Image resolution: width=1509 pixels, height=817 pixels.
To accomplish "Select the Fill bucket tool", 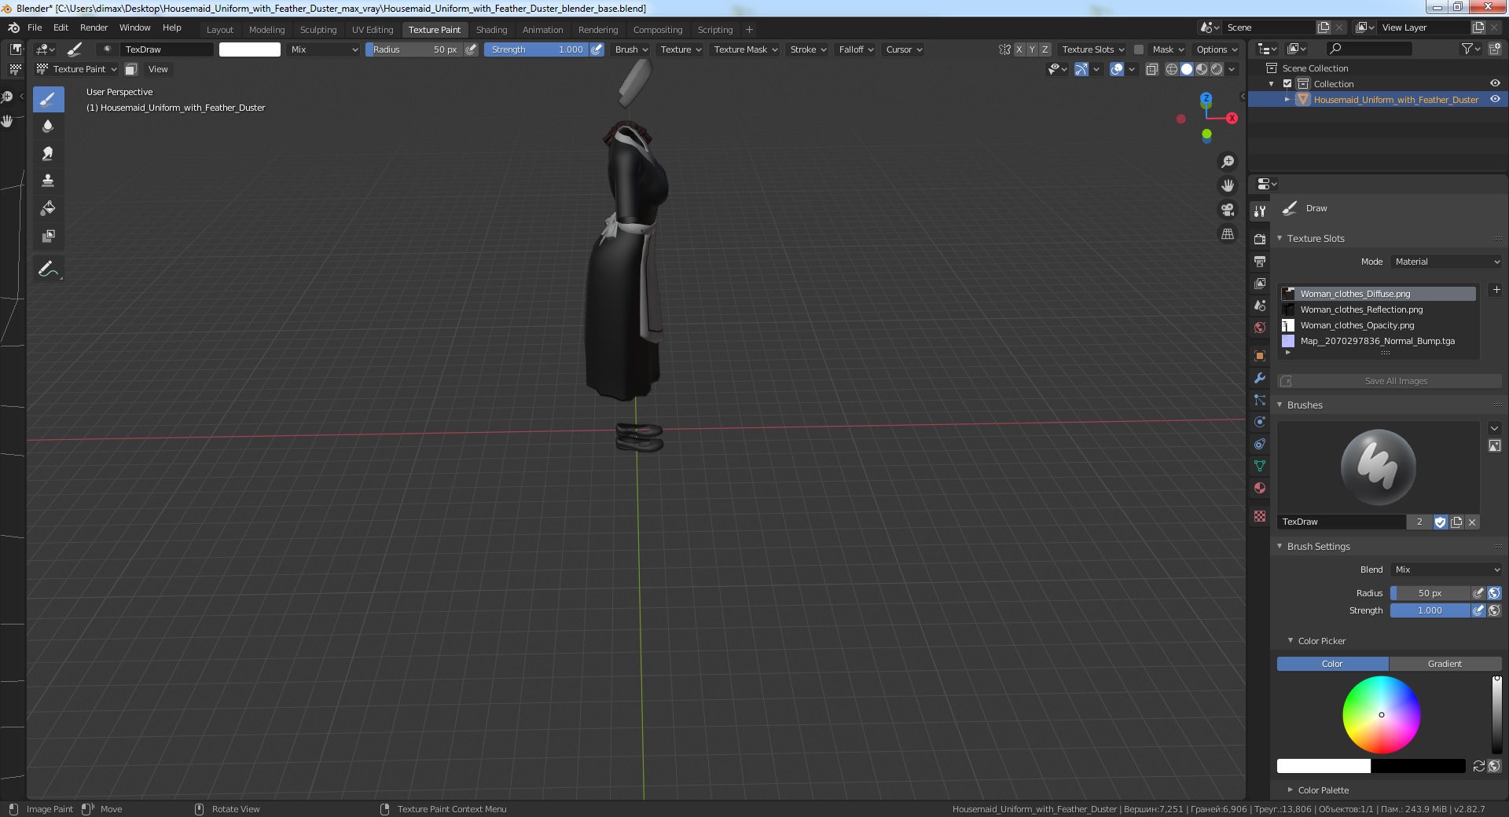I will click(48, 208).
